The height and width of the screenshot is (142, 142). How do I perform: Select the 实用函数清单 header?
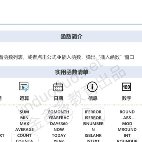[x=72, y=72]
